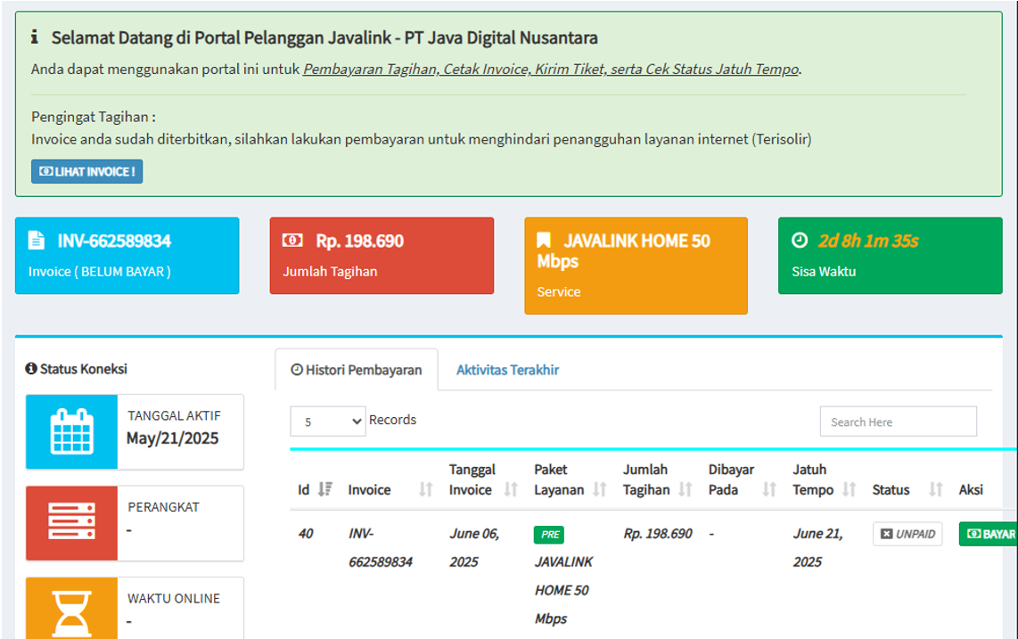Open the Pembayaran Tagihan underlined link text

tap(370, 69)
